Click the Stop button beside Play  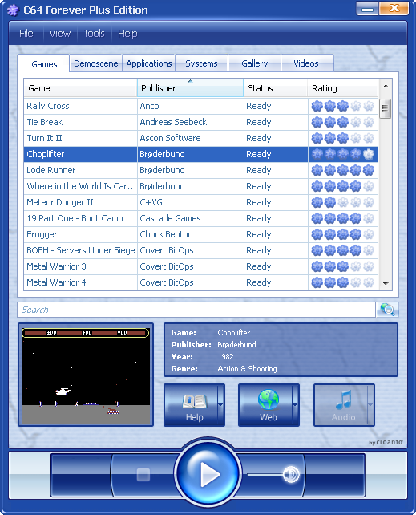tap(143, 475)
